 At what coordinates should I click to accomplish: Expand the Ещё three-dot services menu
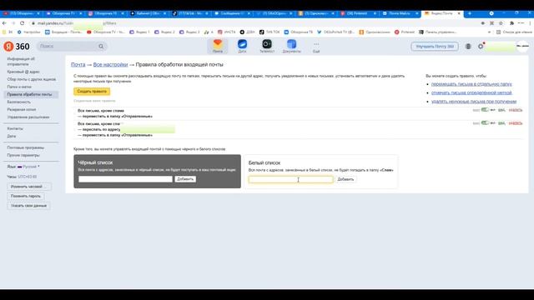(x=316, y=47)
